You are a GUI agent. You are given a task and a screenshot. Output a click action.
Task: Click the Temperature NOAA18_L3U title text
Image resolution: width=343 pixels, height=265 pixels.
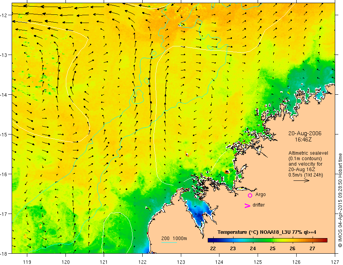point(267,232)
